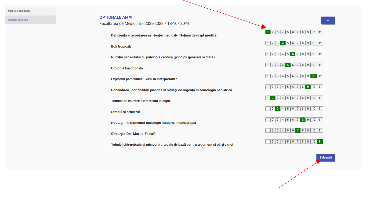Select rank 6 for Noutăți în tratamentul oncologic

[x=293, y=120]
